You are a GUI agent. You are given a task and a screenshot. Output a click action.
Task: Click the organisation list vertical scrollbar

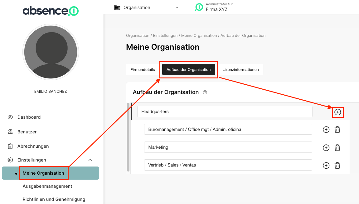[128, 137]
